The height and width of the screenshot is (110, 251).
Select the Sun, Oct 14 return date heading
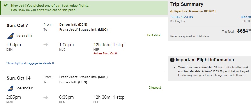tap(19, 78)
